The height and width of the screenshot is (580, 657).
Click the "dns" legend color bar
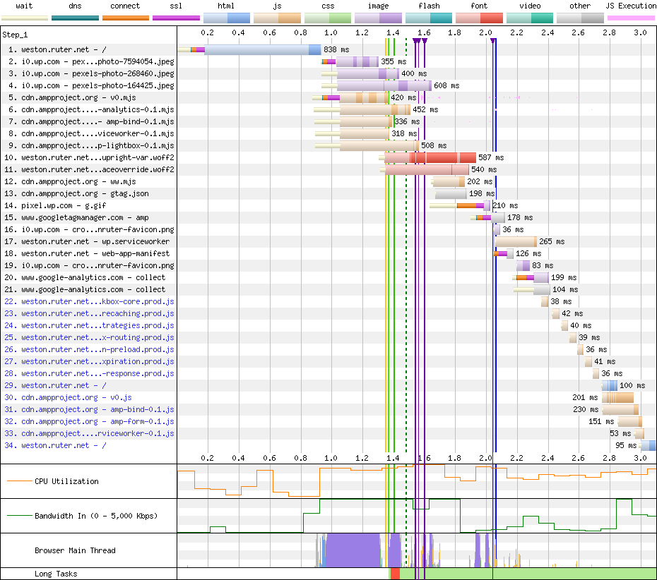75,18
